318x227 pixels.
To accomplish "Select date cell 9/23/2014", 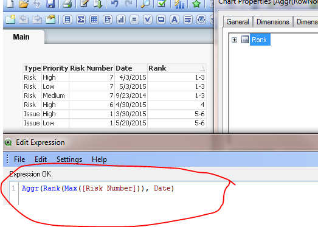I will (x=131, y=96).
